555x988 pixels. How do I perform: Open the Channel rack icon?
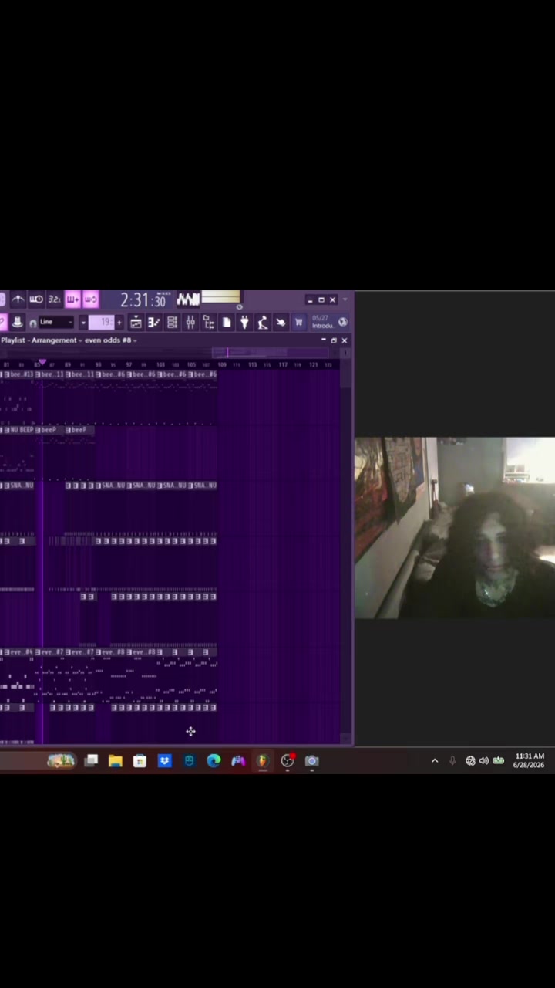[x=172, y=322]
